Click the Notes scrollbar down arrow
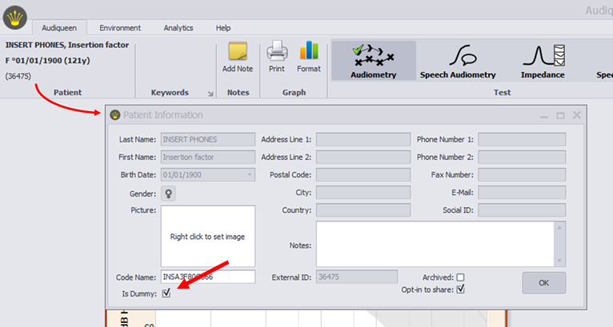The height and width of the screenshot is (327, 613). tap(559, 261)
